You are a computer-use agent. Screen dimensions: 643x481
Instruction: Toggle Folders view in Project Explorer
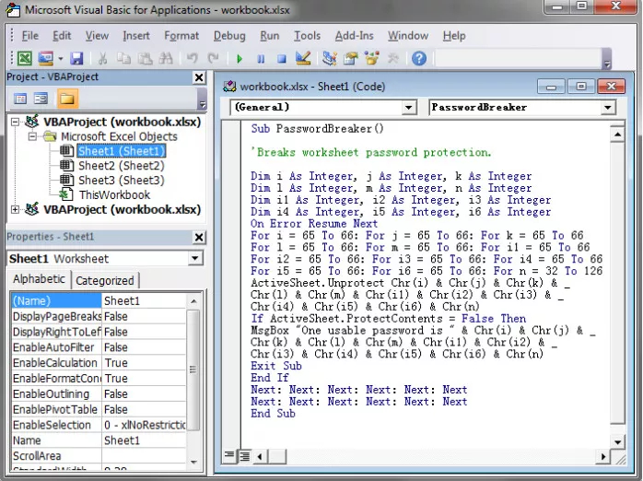coord(67,98)
